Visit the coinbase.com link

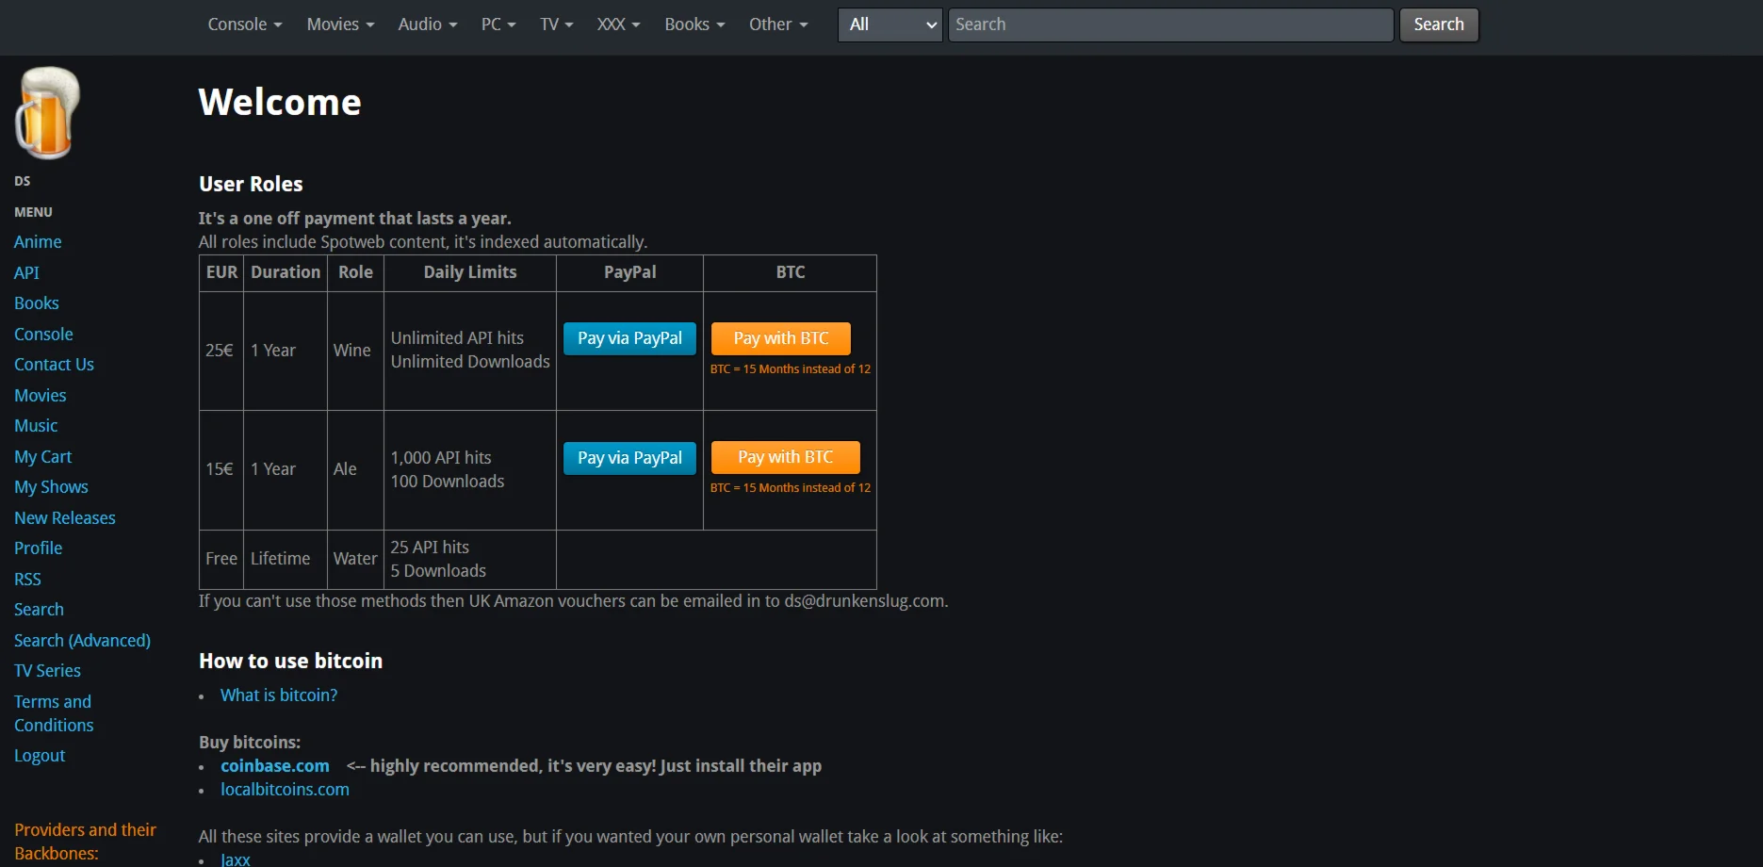pyautogui.click(x=275, y=766)
